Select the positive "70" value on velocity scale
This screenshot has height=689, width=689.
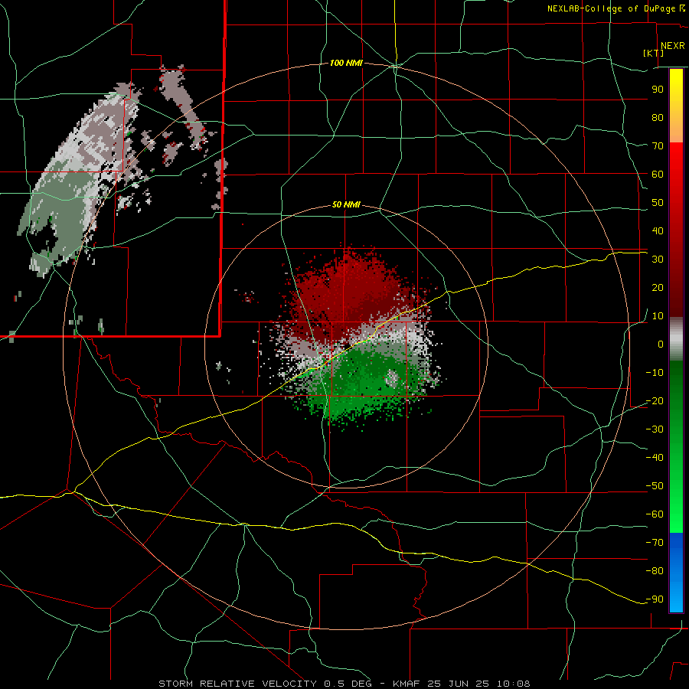658,146
